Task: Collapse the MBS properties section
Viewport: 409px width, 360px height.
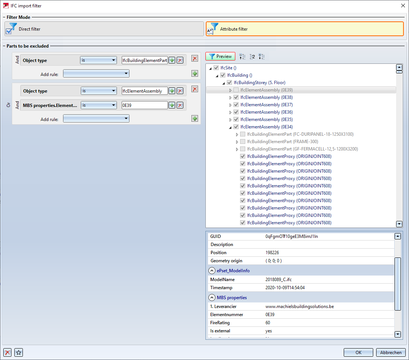Action: point(212,297)
